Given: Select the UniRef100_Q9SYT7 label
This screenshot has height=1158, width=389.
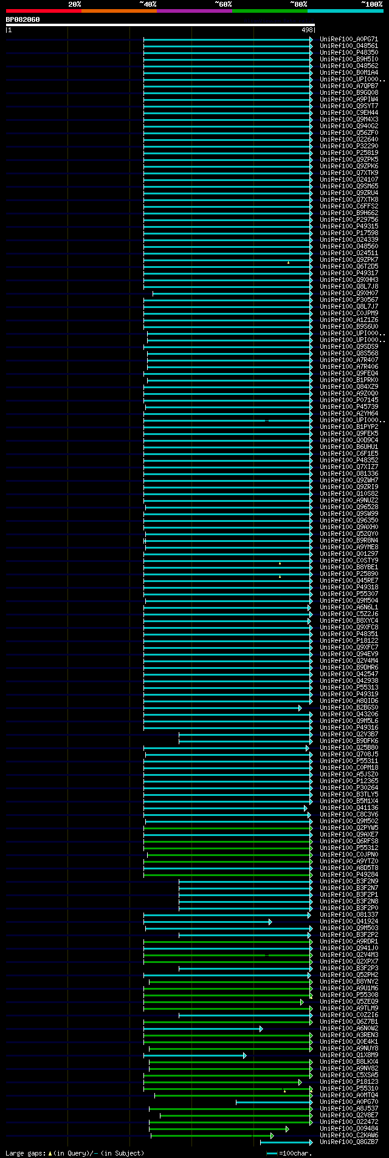Looking at the screenshot, I should (349, 106).
